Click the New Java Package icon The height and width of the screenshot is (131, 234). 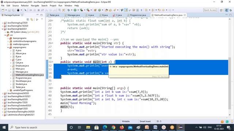(95, 10)
